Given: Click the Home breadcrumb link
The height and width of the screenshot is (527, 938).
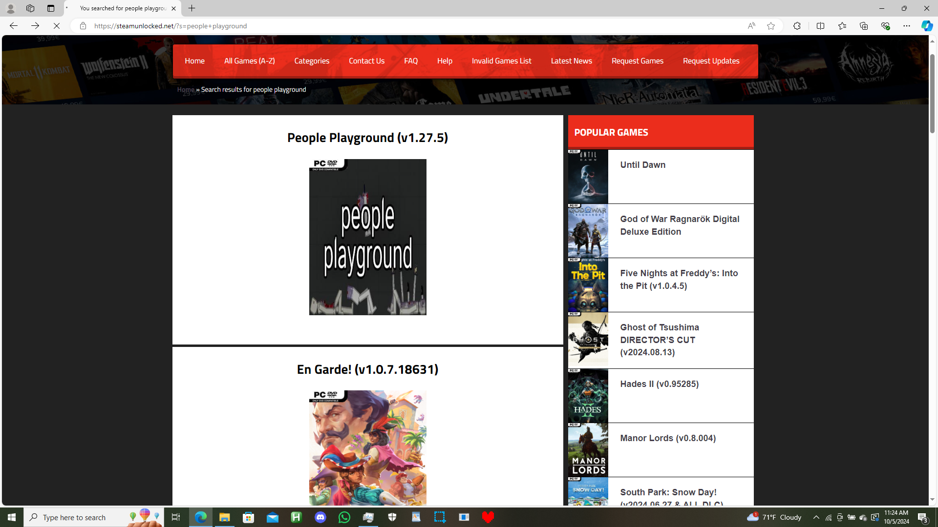Looking at the screenshot, I should [x=186, y=90].
